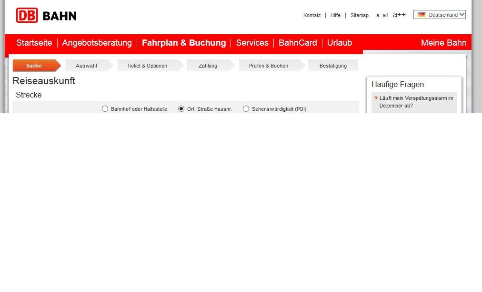Open the Kontakt link
Screen dimensions: 482x292
tap(311, 15)
